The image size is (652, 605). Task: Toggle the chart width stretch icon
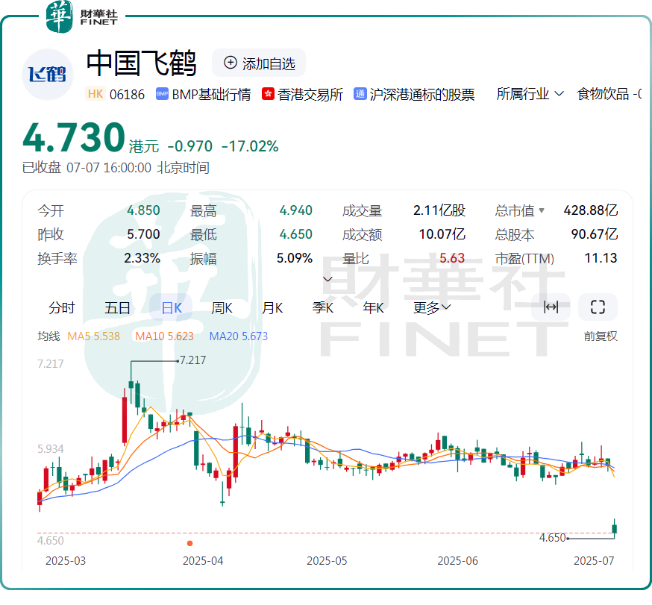pyautogui.click(x=551, y=307)
